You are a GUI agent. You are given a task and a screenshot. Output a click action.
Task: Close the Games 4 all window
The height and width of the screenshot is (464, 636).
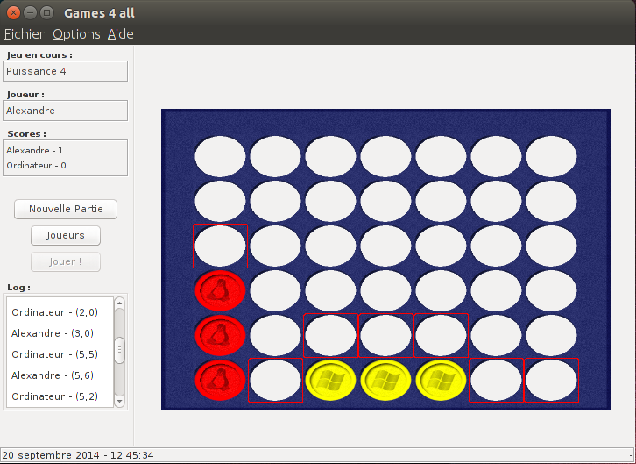(x=13, y=13)
